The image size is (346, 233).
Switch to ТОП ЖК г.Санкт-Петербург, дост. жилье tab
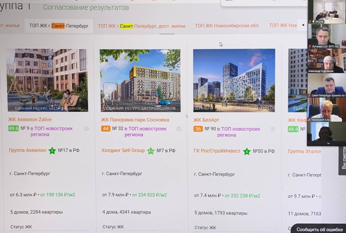coord(142,26)
